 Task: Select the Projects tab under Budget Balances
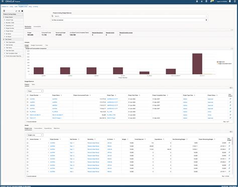(x=27, y=84)
